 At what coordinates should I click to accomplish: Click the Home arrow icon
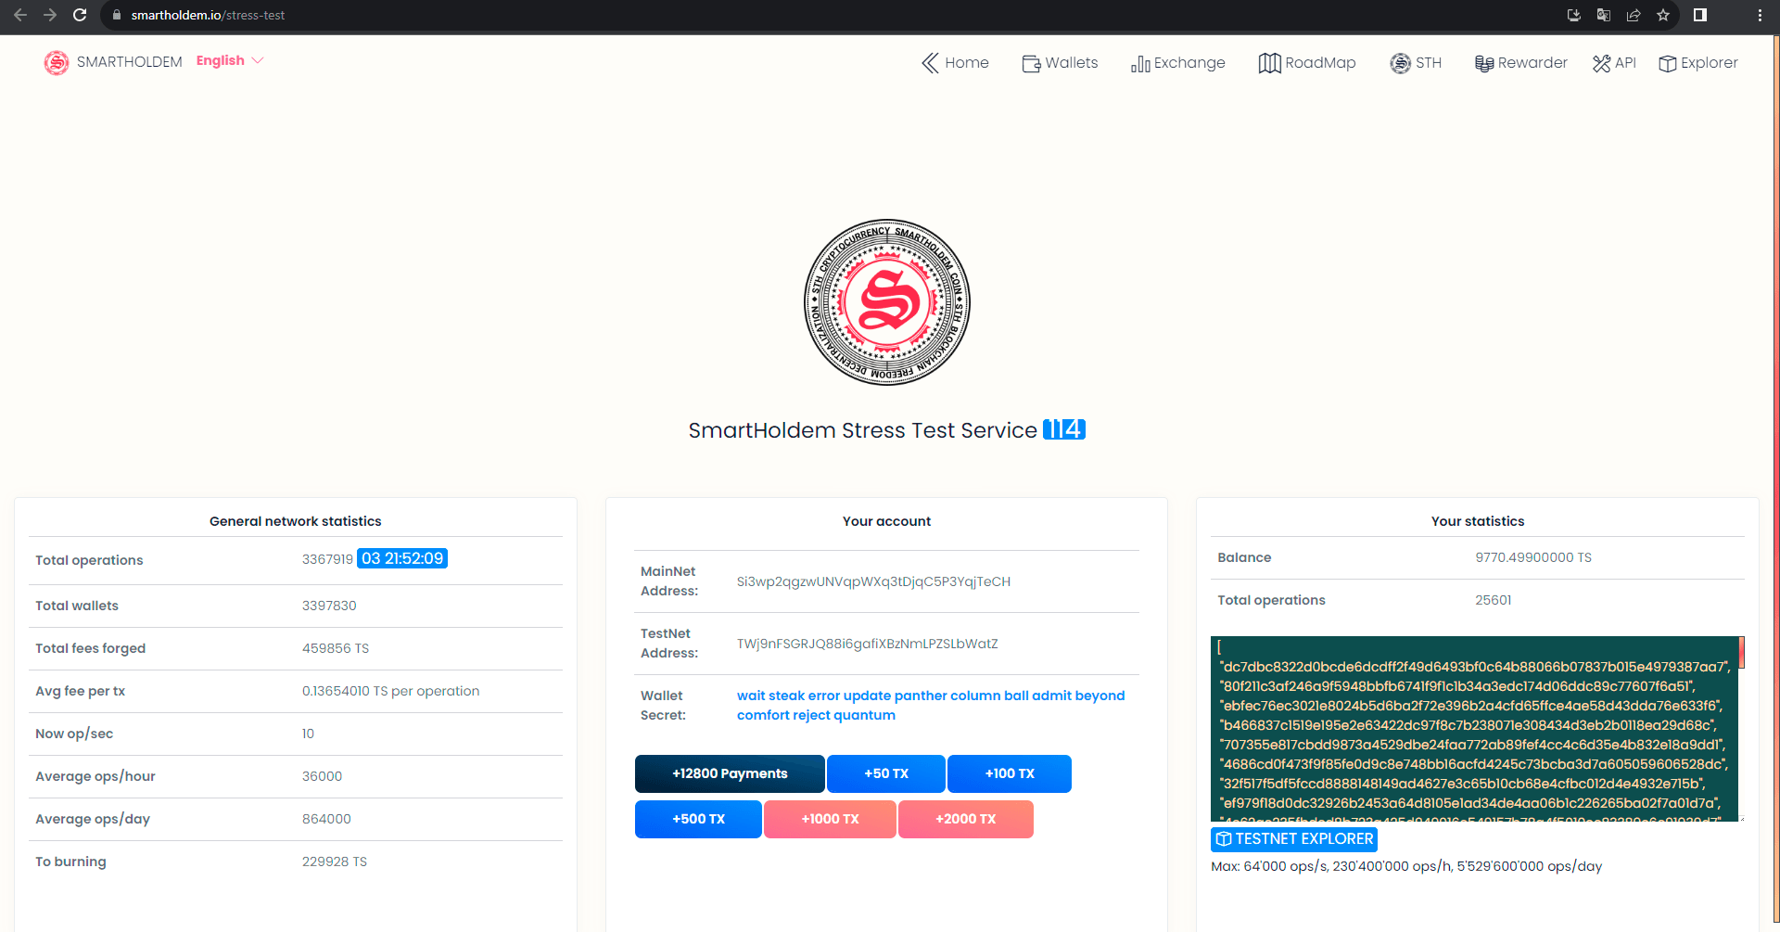(930, 62)
